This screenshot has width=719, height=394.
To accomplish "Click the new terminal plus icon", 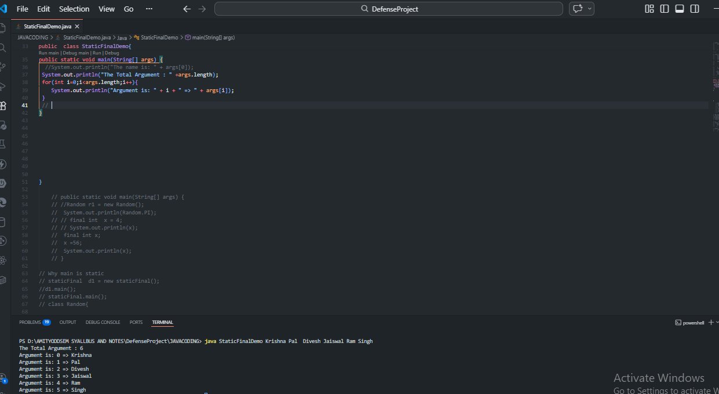I will pyautogui.click(x=711, y=322).
